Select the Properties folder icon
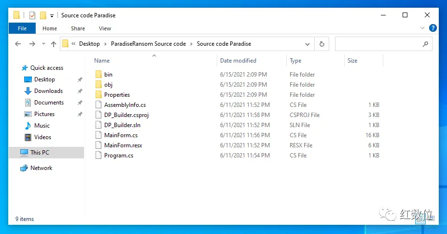Viewport: 447px width, 234px height. point(98,95)
